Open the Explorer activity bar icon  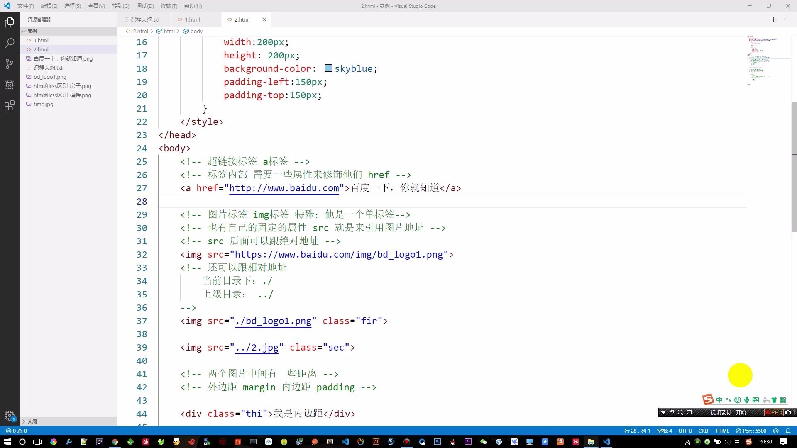point(9,22)
